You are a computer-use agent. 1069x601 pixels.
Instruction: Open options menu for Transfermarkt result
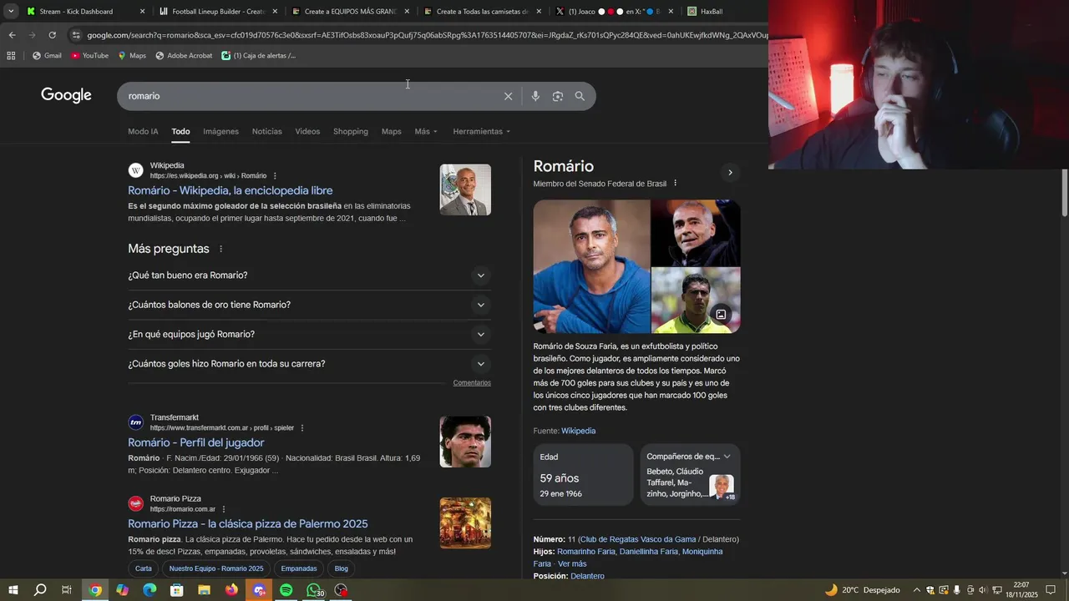click(302, 428)
